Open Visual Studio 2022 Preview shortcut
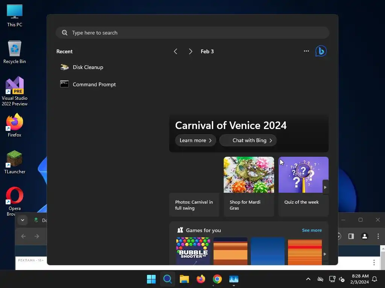Viewport: 385px width, 288px height. coord(15,91)
